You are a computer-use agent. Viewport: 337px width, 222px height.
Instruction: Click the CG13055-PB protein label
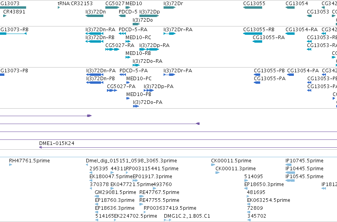[x=269, y=71]
